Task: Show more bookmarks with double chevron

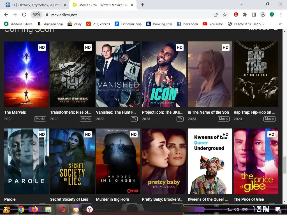Action: point(280,24)
